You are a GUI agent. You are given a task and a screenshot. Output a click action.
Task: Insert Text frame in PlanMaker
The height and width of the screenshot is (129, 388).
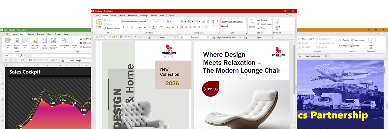pos(44,43)
